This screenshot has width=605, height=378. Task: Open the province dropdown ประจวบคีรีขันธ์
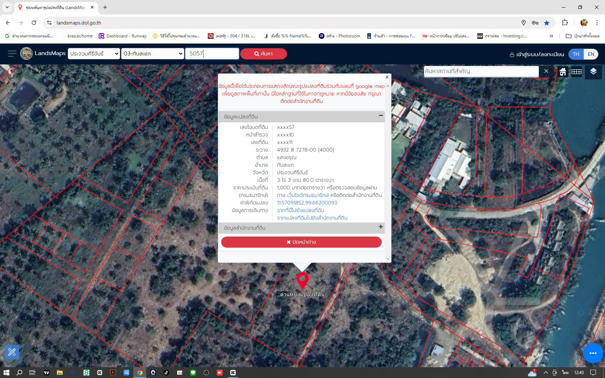pyautogui.click(x=94, y=54)
